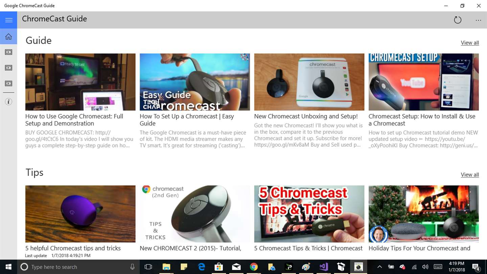
Task: Open the Action Center notifications
Action: click(476, 267)
